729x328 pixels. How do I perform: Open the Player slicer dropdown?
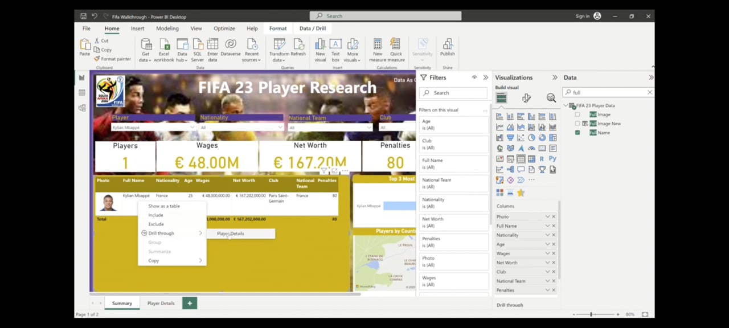pyautogui.click(x=191, y=128)
